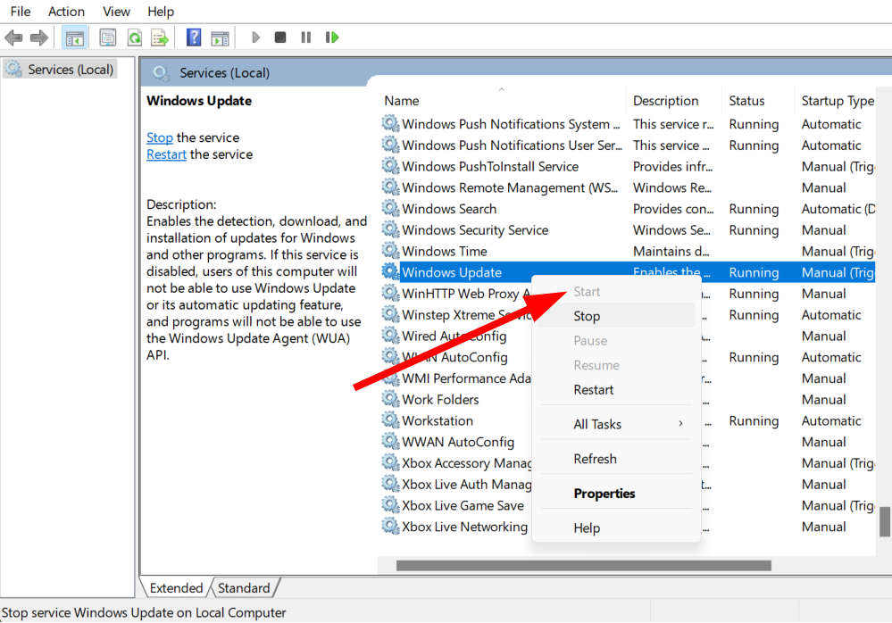Open Properties from the context menu
Screen dimensions: 892x623
click(616, 494)
